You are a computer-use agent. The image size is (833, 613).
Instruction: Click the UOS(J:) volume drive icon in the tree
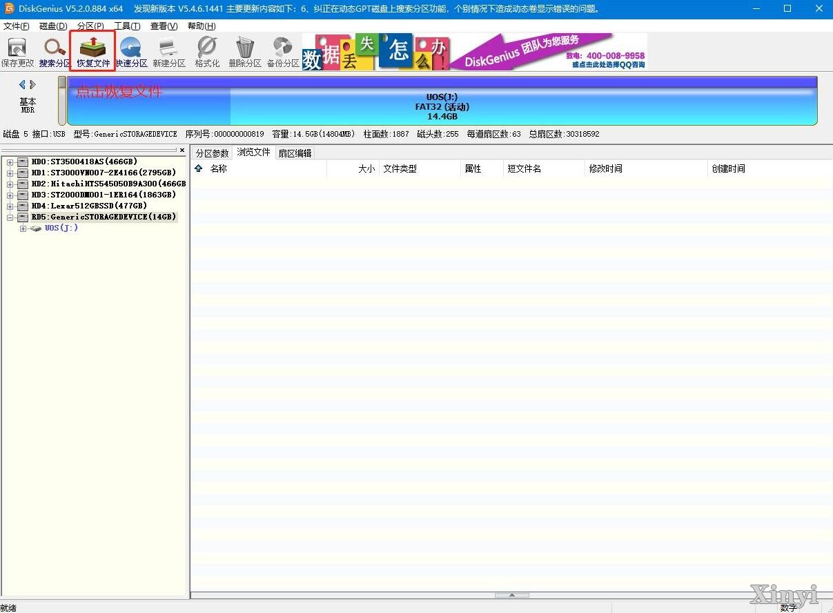coord(36,228)
